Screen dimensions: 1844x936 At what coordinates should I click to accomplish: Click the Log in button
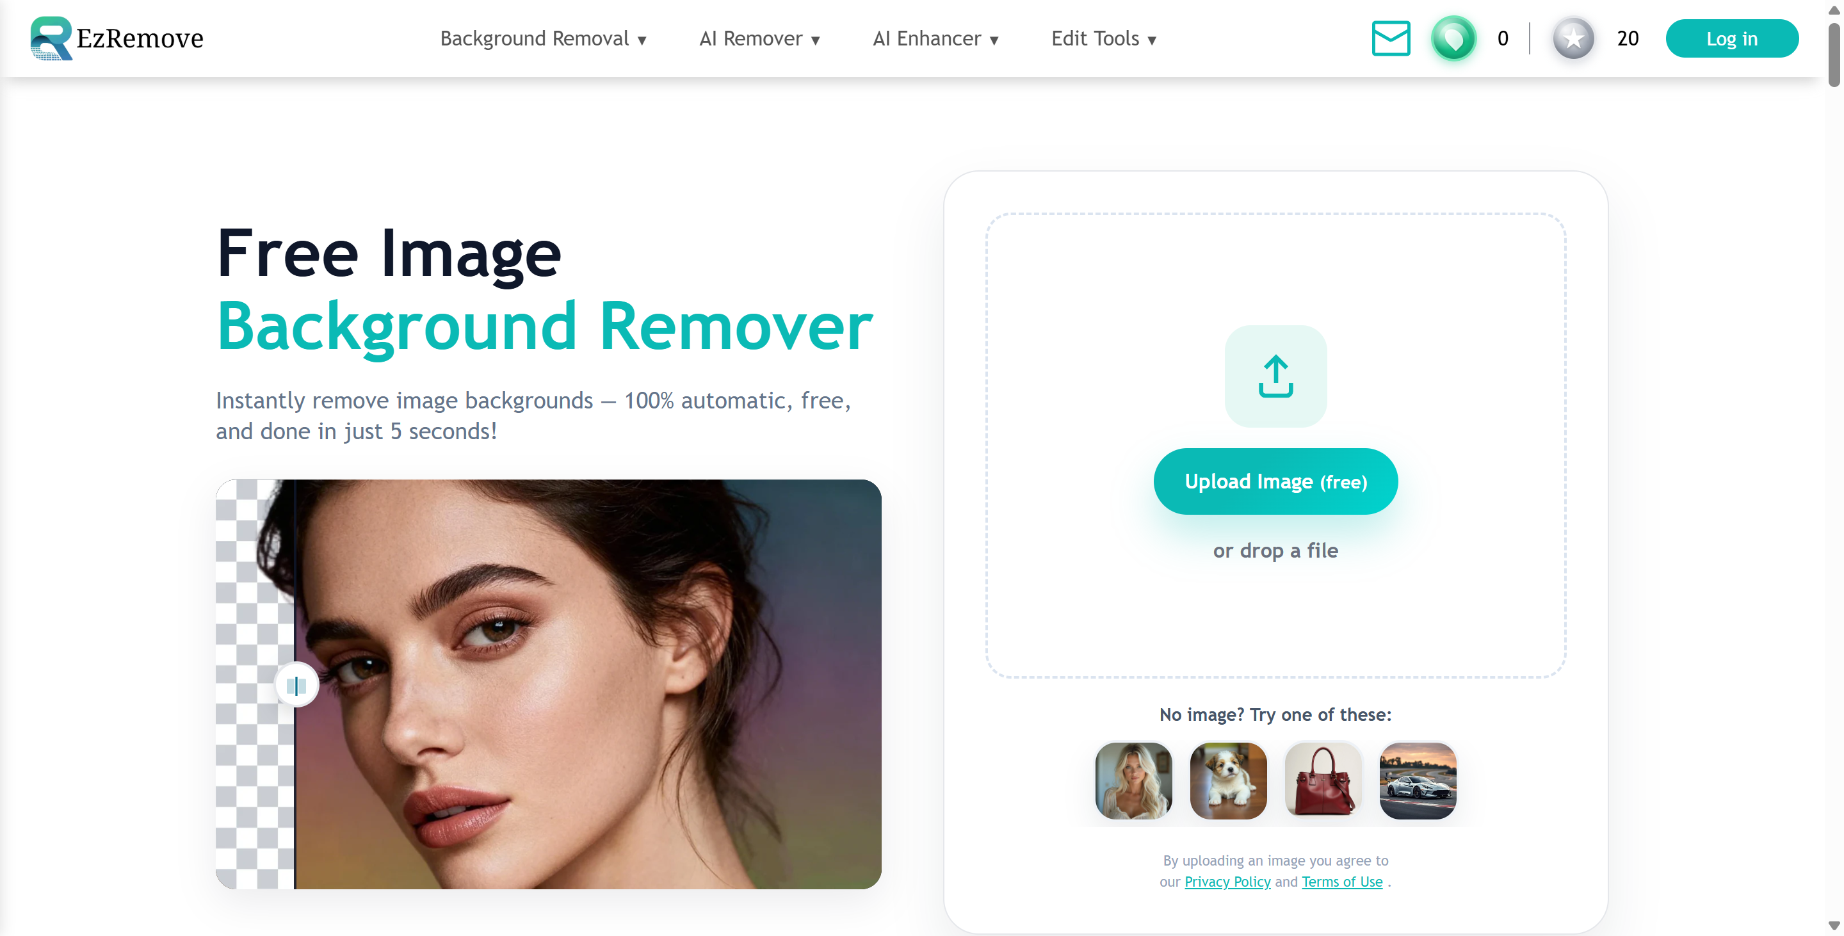point(1731,38)
